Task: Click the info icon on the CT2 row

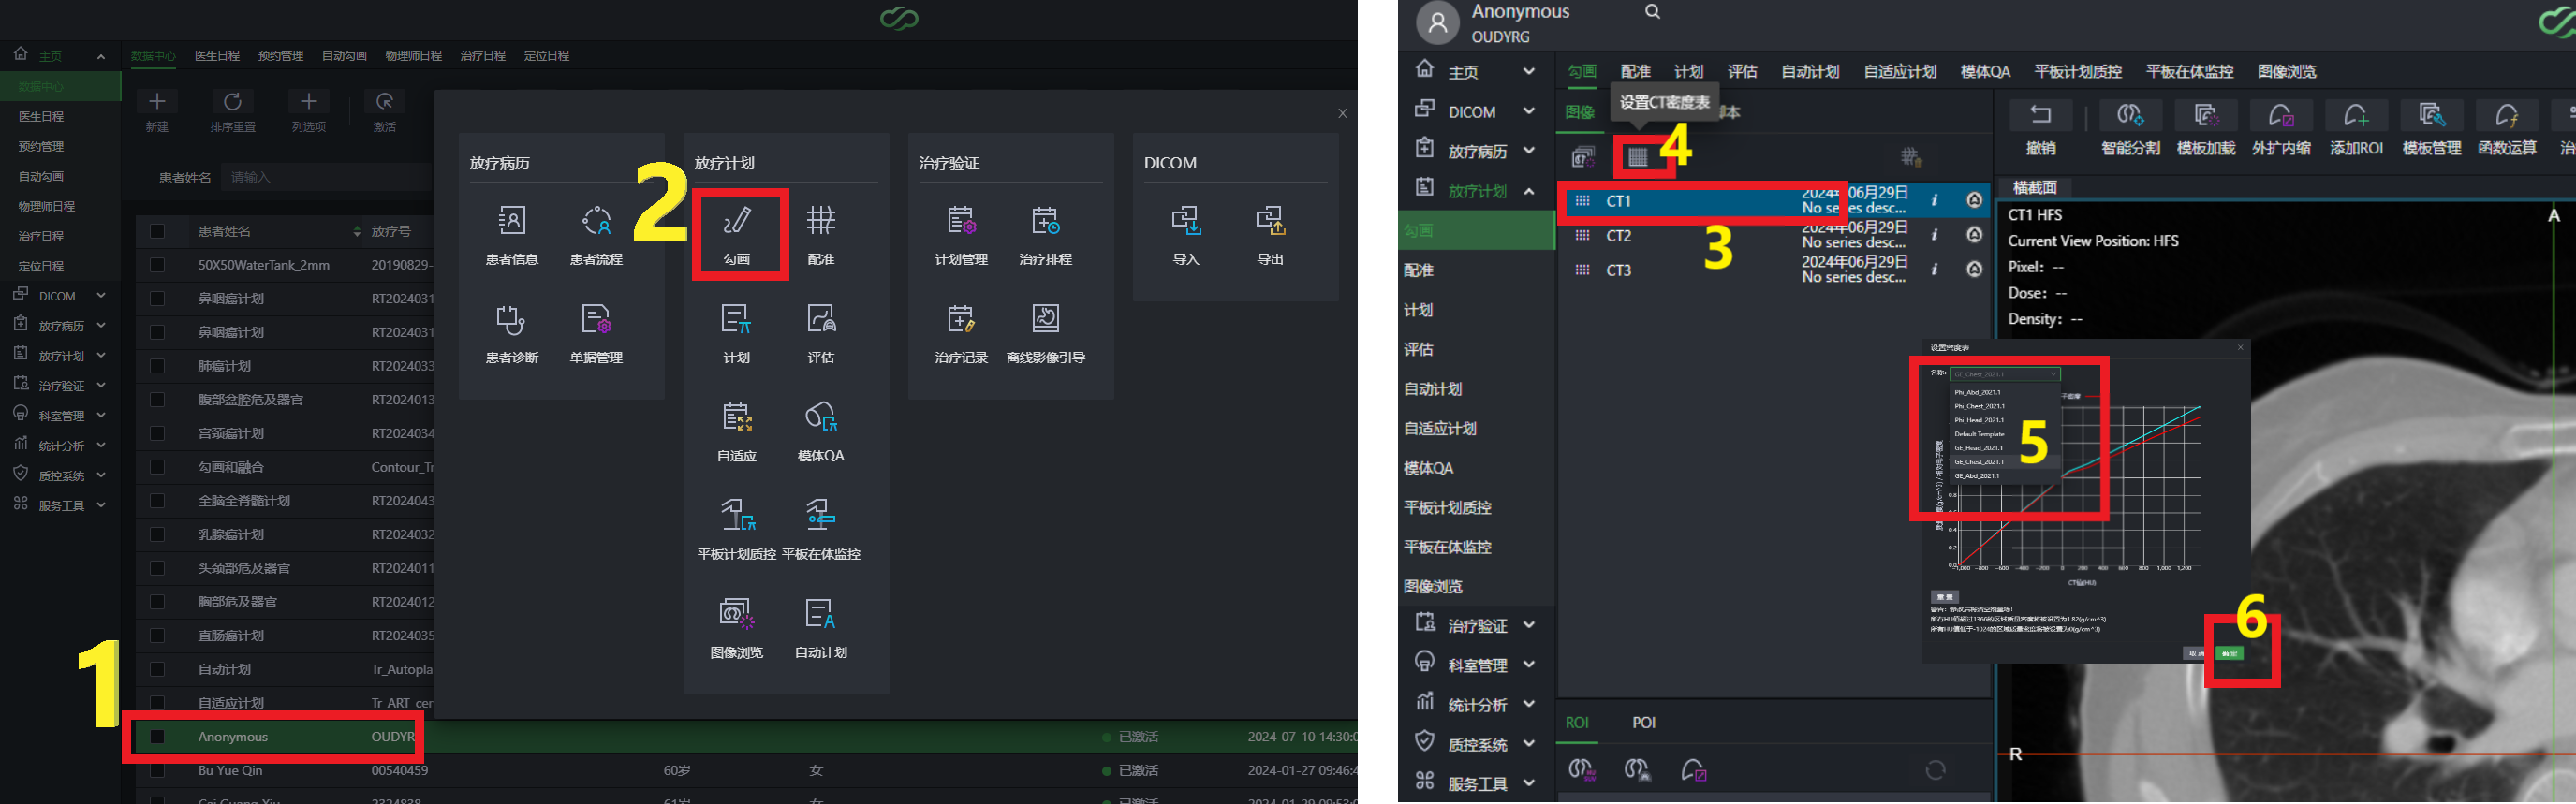Action: point(1934,235)
